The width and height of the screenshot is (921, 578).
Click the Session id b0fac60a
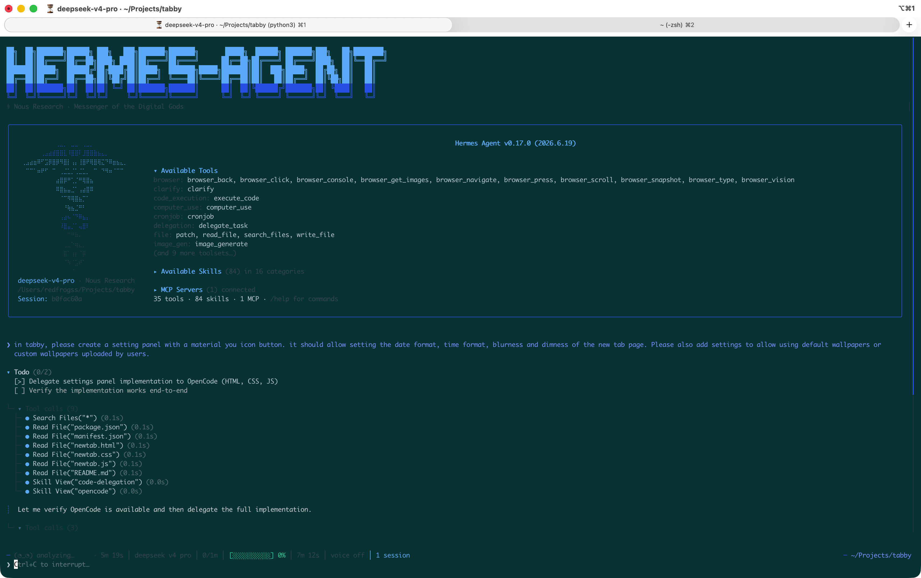[x=67, y=299]
